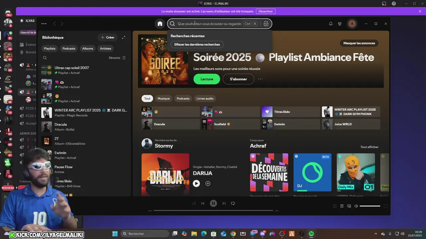Add DARIJA single with plus icon
Image resolution: width=426 pixels, height=239 pixels.
[x=208, y=183]
